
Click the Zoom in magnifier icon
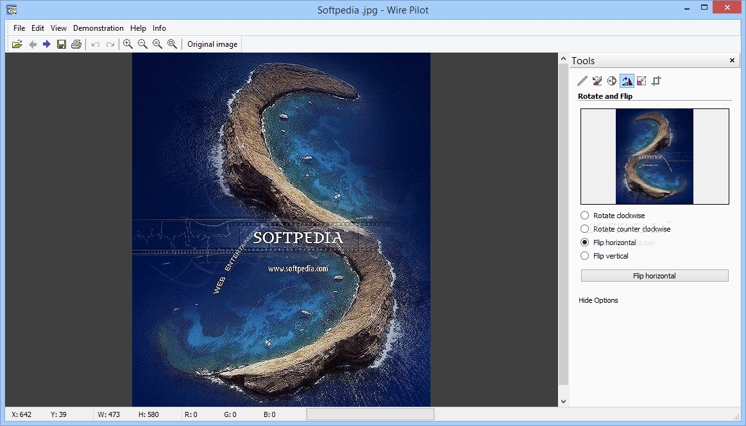128,44
